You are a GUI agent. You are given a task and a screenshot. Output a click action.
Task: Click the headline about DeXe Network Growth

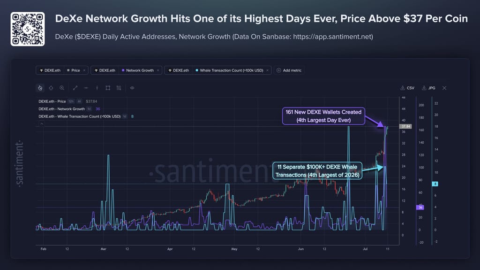[x=262, y=19]
